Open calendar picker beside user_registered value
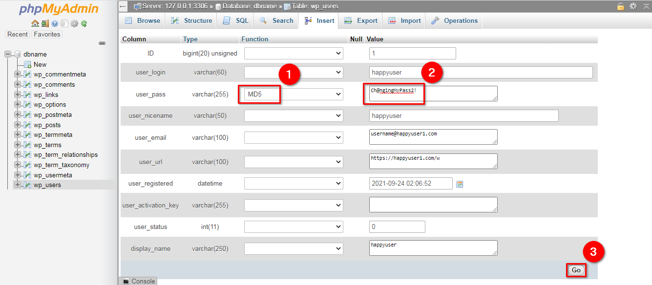Image resolution: width=652 pixels, height=285 pixels. [459, 184]
